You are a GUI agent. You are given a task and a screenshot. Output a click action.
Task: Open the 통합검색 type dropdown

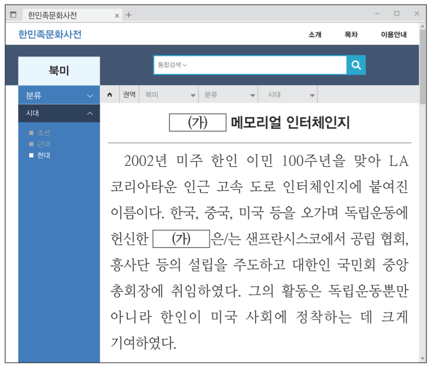tap(172, 65)
